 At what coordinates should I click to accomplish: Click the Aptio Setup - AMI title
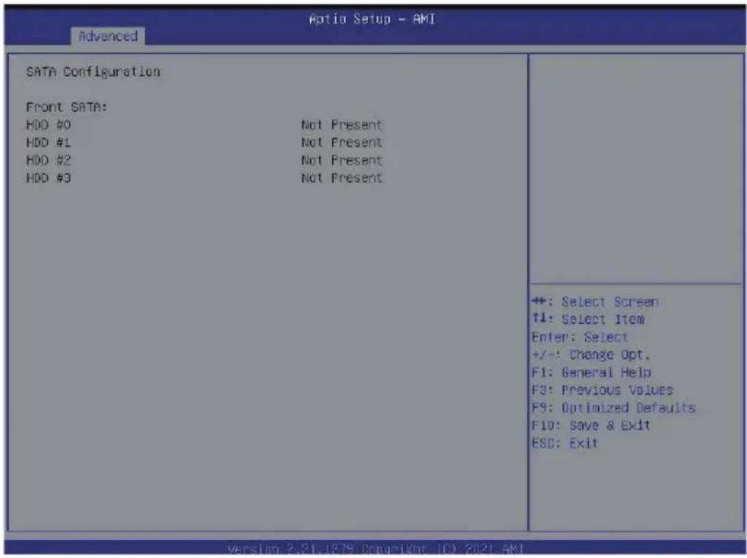click(372, 19)
